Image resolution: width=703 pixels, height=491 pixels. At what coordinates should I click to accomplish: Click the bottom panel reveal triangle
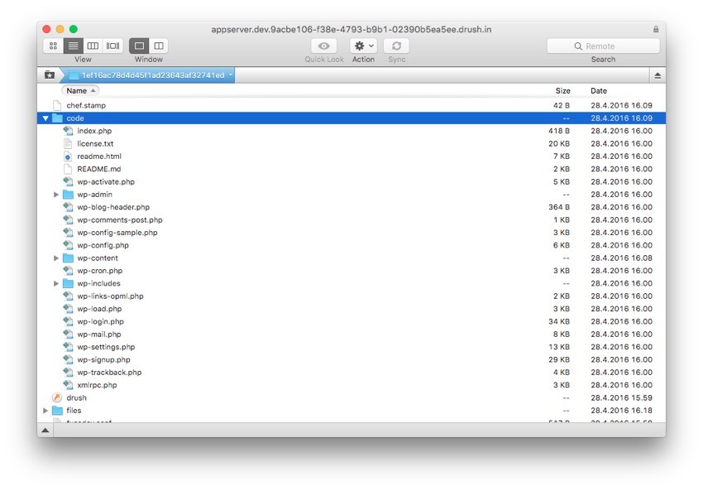pos(45,431)
